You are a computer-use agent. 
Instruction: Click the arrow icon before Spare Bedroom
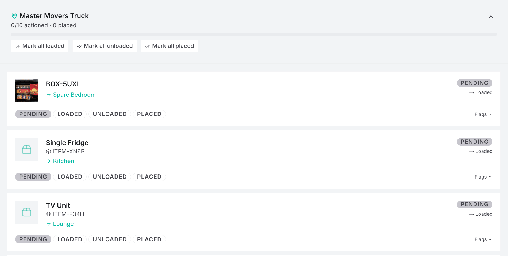click(x=49, y=95)
